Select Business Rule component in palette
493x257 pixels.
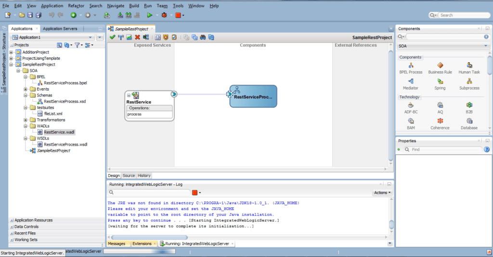pos(440,68)
